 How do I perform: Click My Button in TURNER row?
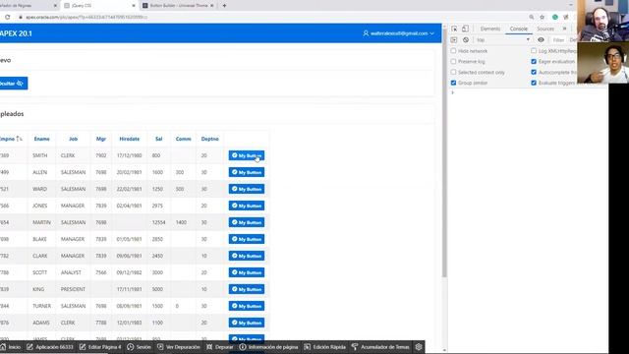(247, 306)
